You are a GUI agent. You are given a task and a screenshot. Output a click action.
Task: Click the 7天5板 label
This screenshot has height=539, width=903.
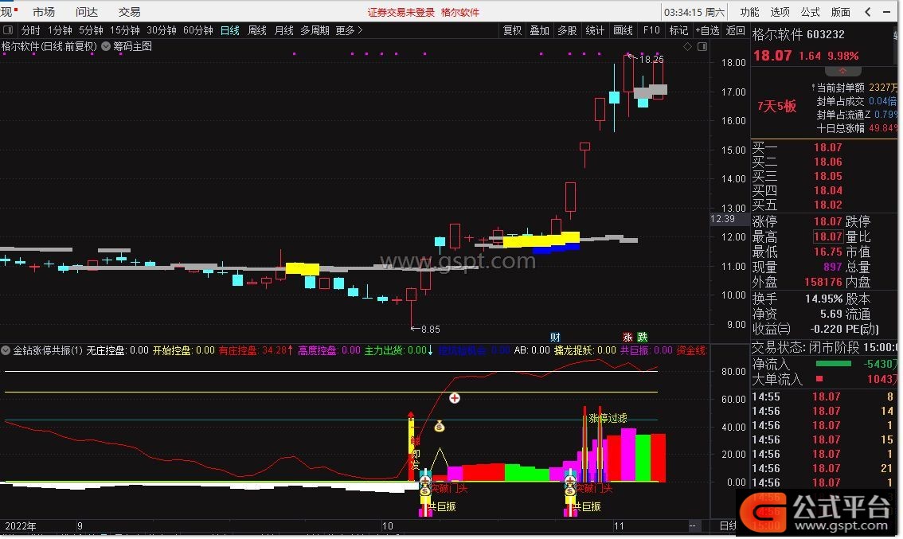click(776, 106)
